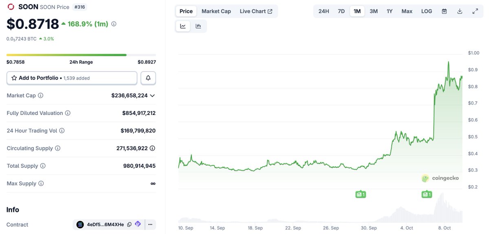
Task: Open info icon next to Circulating Supply label
Action: coord(57,148)
